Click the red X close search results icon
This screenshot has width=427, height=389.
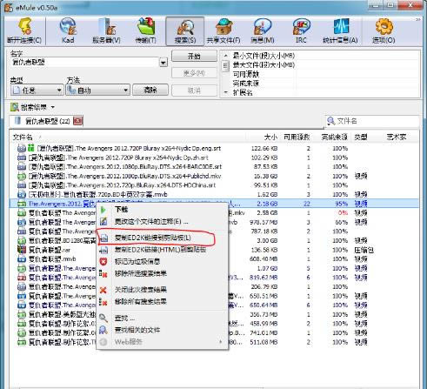pos(103,290)
